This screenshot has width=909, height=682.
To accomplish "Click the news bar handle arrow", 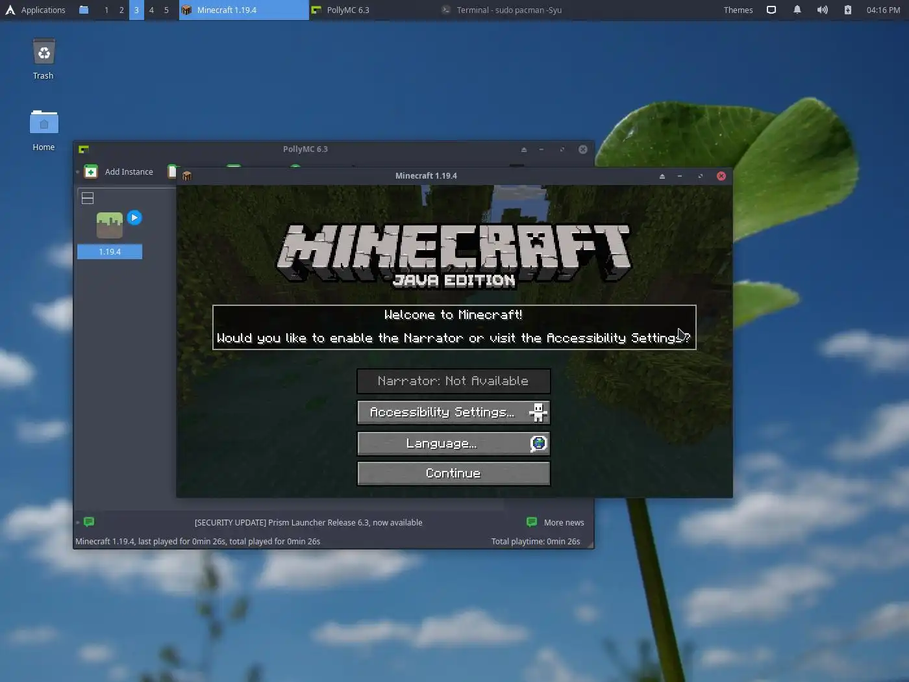I will [77, 522].
